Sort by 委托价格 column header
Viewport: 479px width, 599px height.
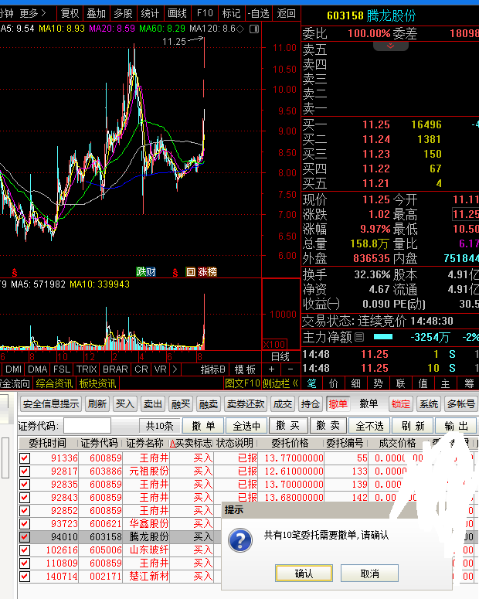pos(290,443)
